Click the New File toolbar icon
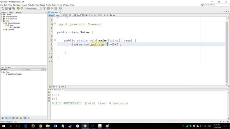Screen dimensions: 230x129 [x=3, y=8]
